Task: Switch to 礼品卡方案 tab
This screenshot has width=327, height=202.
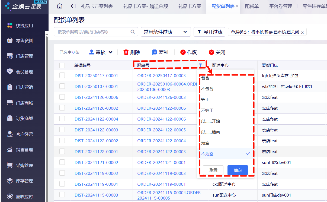Action: pos(190,6)
